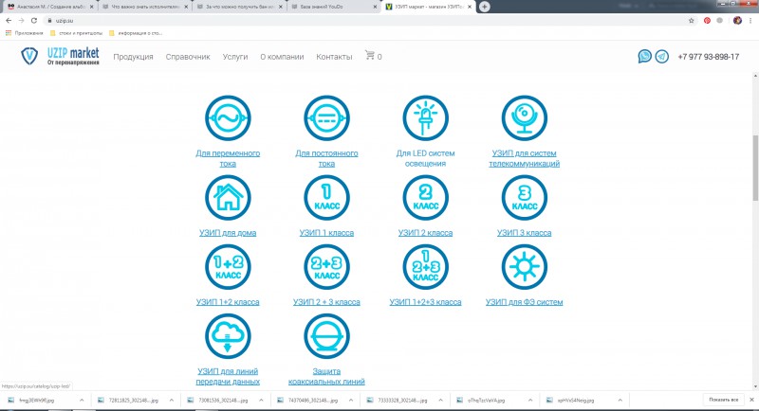This screenshot has height=411, width=759.
Task: Open the Pinterest extension icon
Action: (707, 21)
